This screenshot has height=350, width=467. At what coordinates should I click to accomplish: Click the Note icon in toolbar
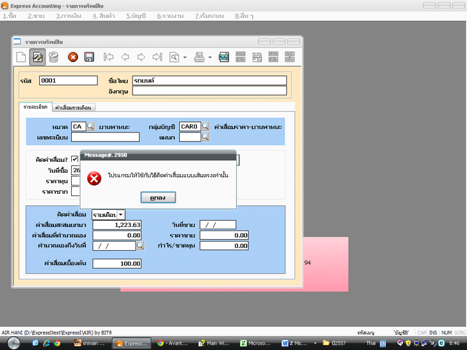pyautogui.click(x=224, y=57)
